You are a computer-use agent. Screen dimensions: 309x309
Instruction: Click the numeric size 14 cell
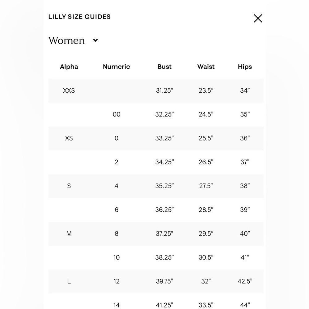tap(116, 305)
